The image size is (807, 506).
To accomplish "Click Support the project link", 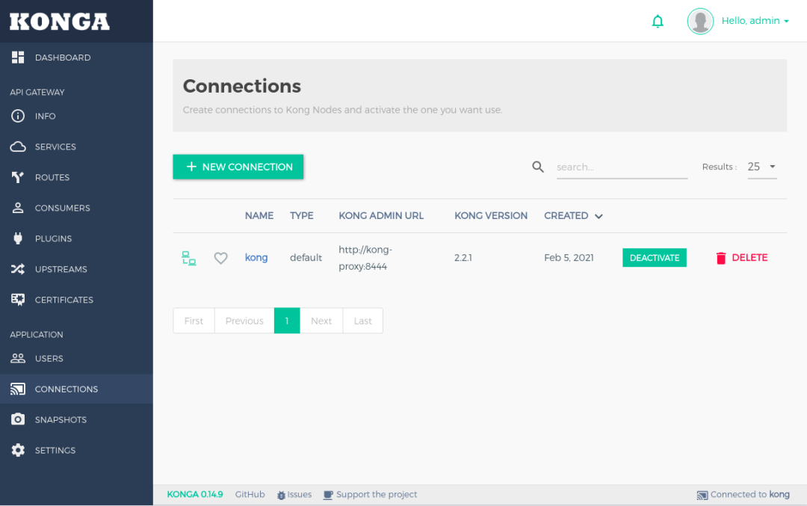I will (x=376, y=494).
